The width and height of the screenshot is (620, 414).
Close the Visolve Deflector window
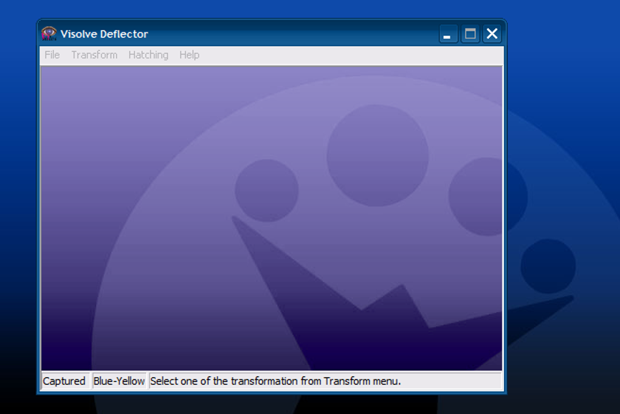point(492,33)
